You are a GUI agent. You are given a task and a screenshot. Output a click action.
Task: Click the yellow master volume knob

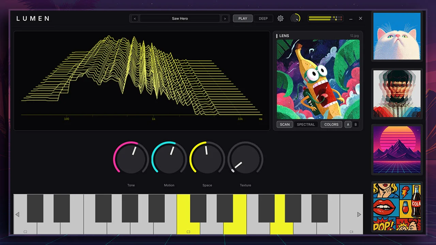click(296, 18)
